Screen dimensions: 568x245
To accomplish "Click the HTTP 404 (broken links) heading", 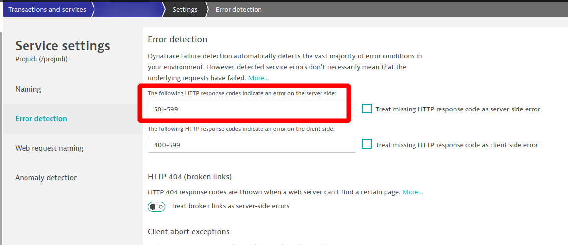I will 189,176.
